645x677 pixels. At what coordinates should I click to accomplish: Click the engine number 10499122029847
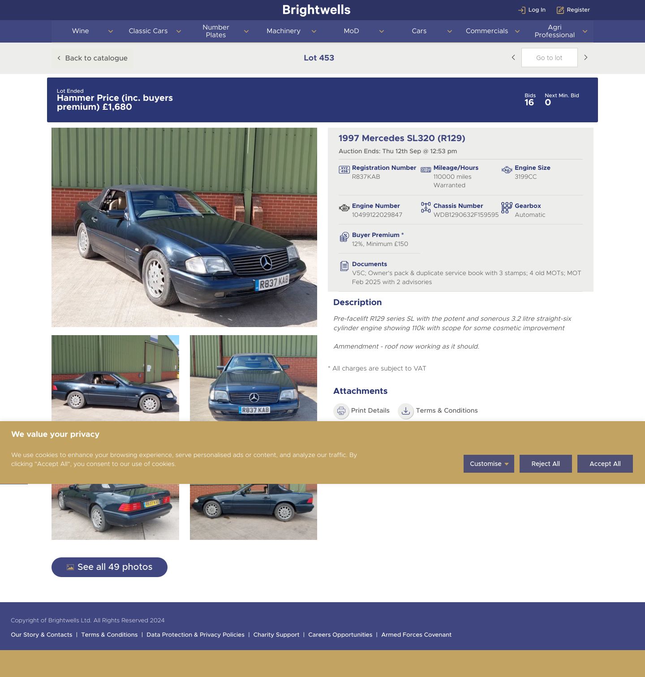click(377, 215)
